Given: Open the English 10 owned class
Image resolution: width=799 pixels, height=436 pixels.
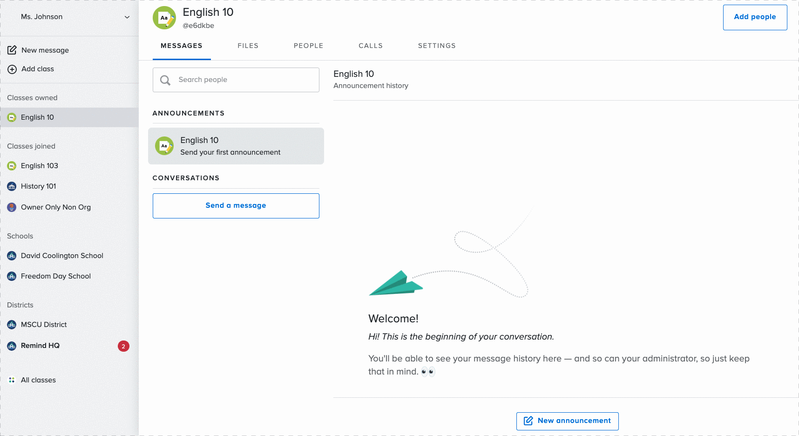Looking at the screenshot, I should [69, 117].
